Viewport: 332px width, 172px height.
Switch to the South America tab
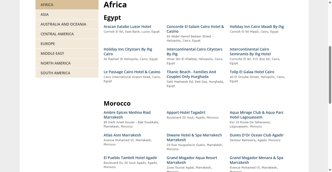click(67, 73)
